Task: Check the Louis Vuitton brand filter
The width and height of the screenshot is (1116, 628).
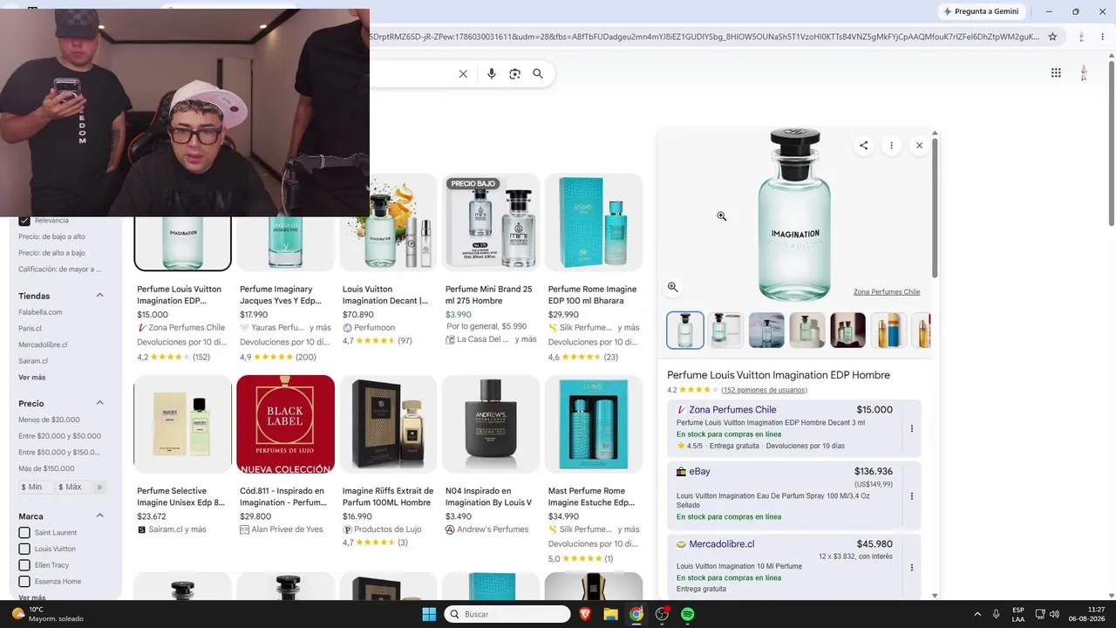Action: pos(24,549)
